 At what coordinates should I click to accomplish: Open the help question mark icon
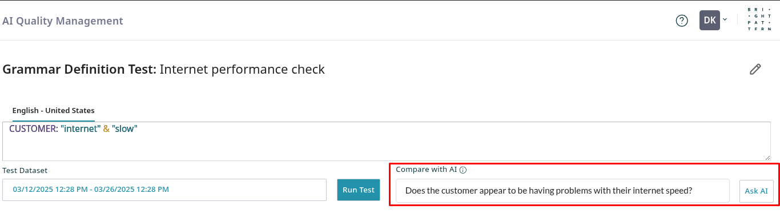click(682, 21)
